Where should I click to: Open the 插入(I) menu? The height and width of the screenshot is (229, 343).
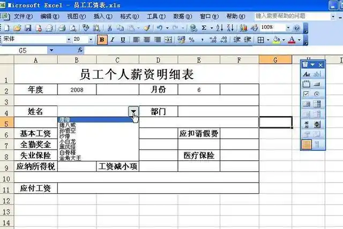tap(103, 17)
